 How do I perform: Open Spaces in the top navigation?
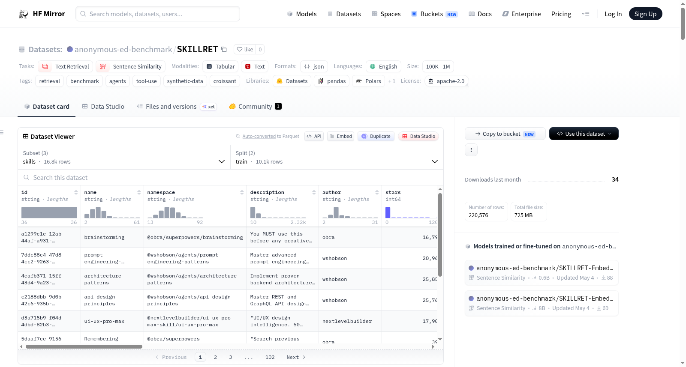(386, 14)
